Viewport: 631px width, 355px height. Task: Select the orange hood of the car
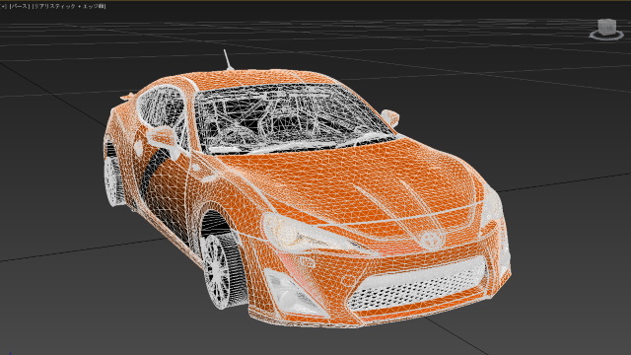pos(346,181)
